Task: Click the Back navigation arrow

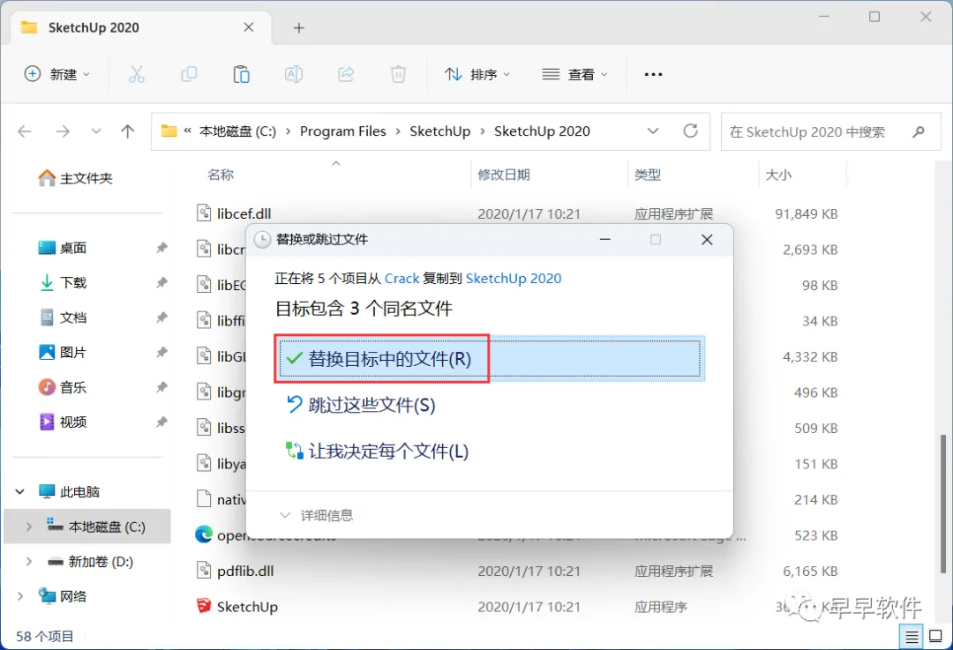Action: tap(25, 131)
